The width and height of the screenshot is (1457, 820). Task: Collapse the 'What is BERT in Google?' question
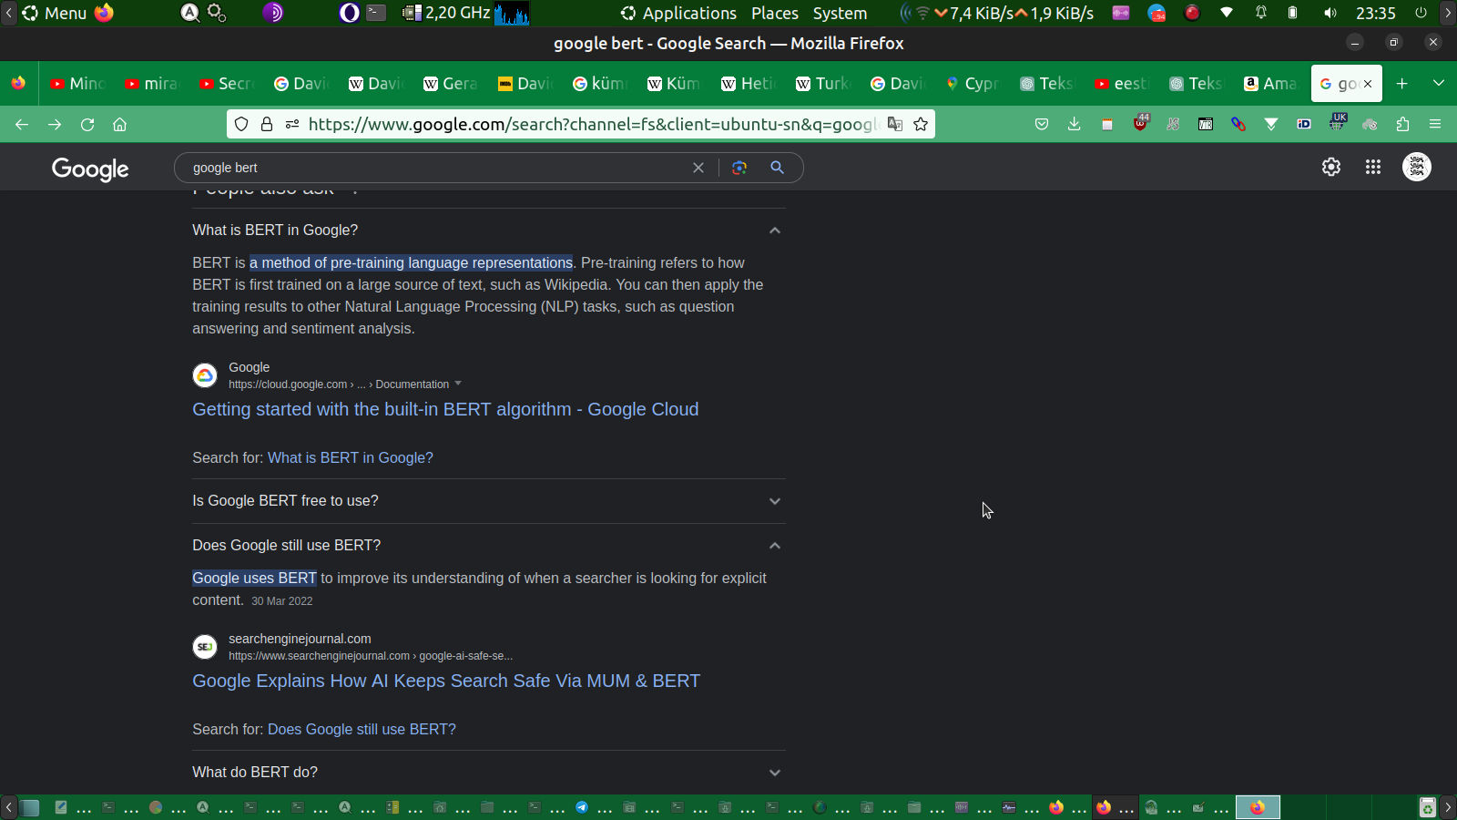[x=774, y=231]
